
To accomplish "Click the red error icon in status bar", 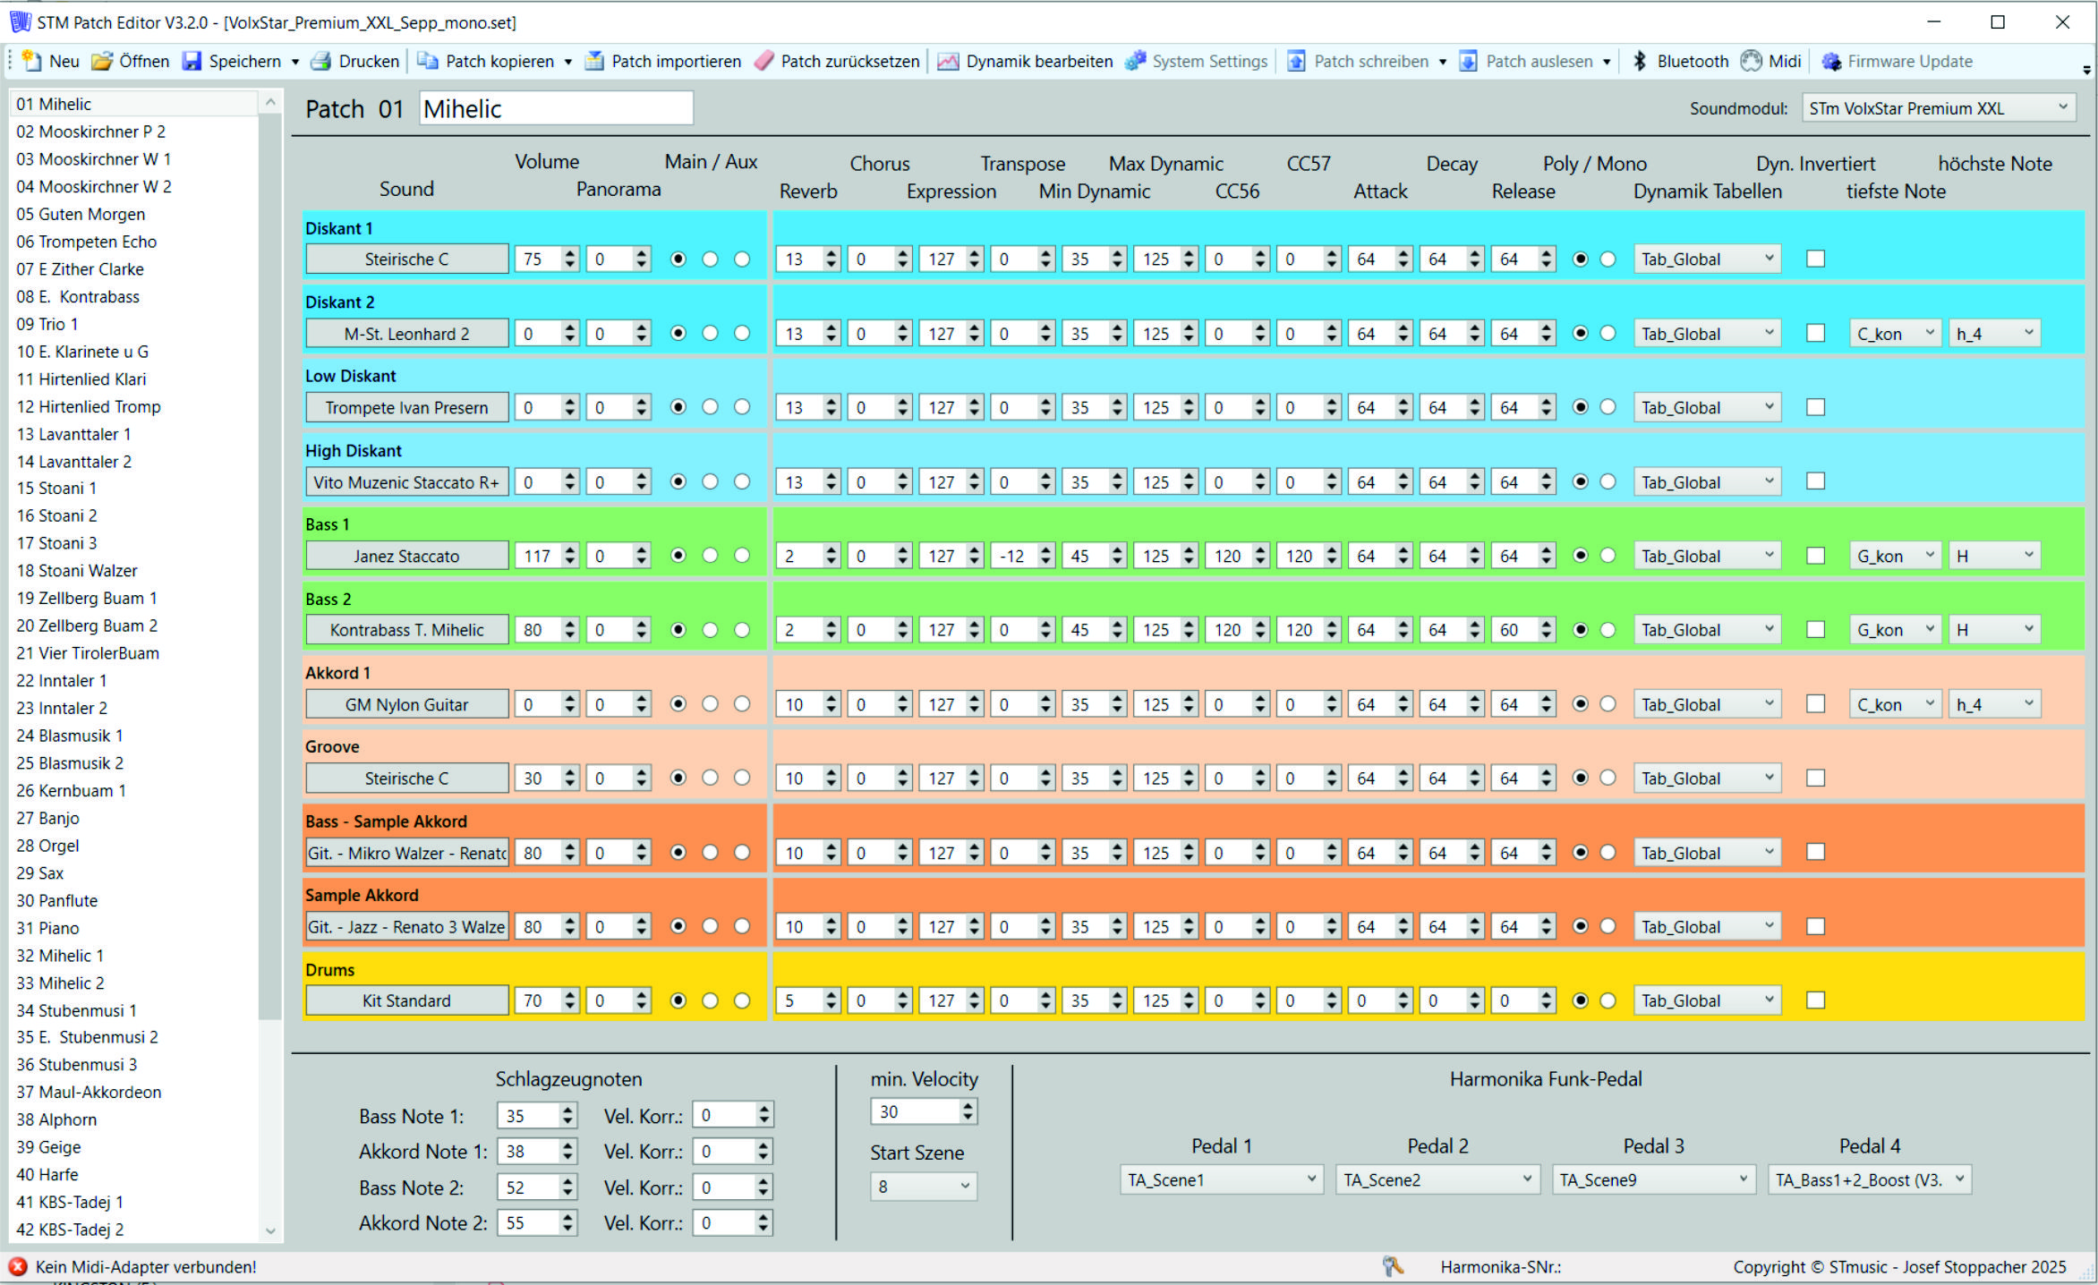I will (x=17, y=1266).
